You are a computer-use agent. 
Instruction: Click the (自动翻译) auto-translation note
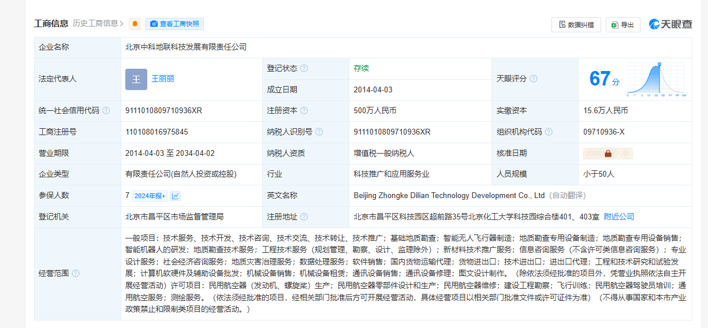[567, 196]
